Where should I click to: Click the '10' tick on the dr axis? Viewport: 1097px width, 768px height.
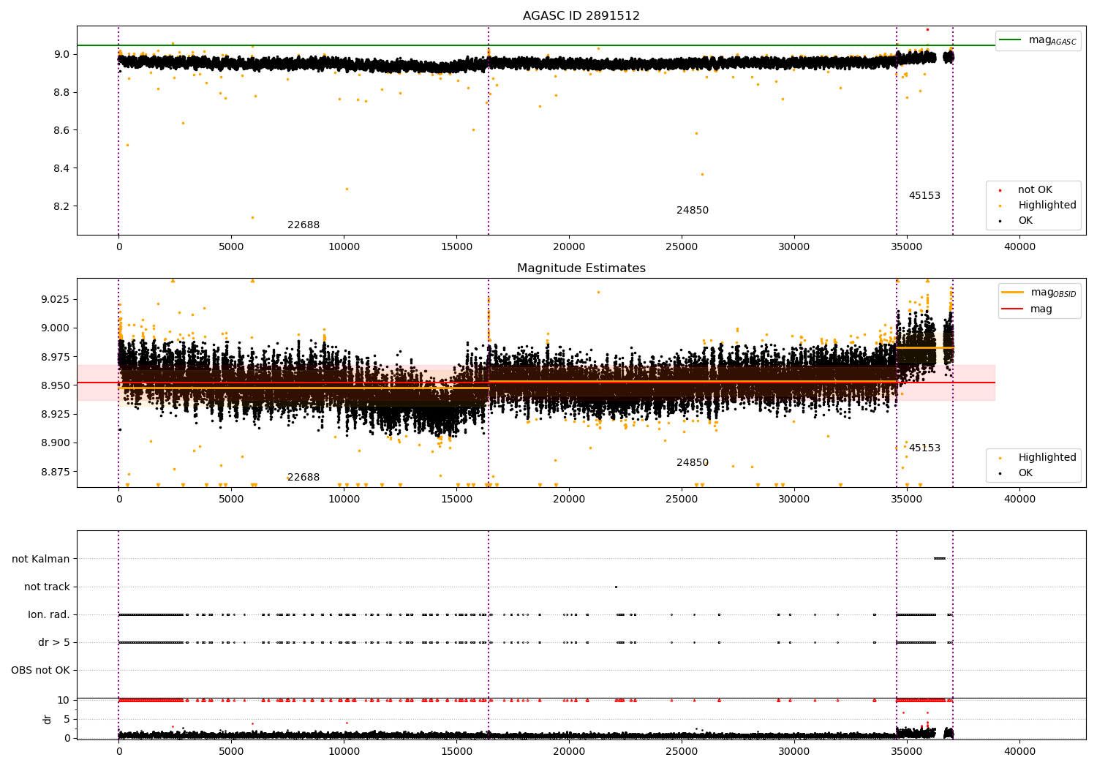64,700
